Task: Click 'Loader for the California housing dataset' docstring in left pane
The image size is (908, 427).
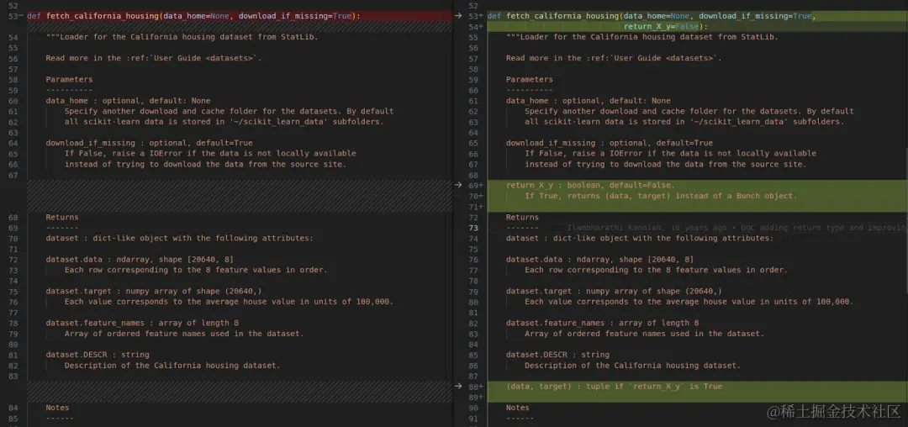Action: click(x=182, y=37)
